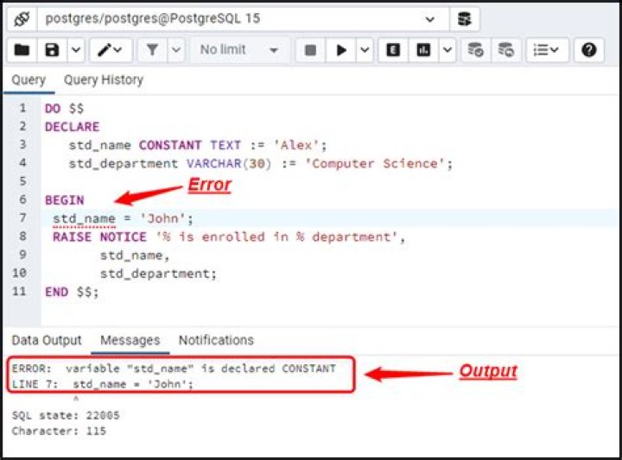Open the Data Output tab
The width and height of the screenshot is (622, 460).
click(x=47, y=340)
